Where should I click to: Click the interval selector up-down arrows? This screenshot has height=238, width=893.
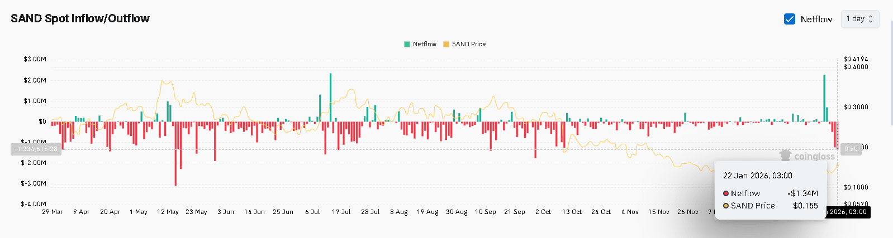pos(871,19)
